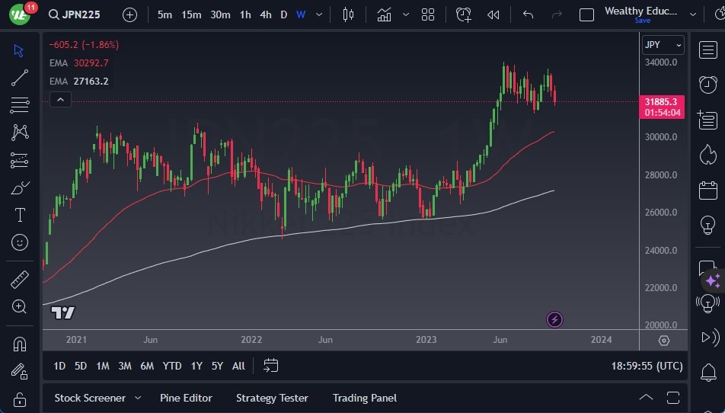Toggle lock all drawings
Viewport: 725px width, 413px height.
click(20, 399)
